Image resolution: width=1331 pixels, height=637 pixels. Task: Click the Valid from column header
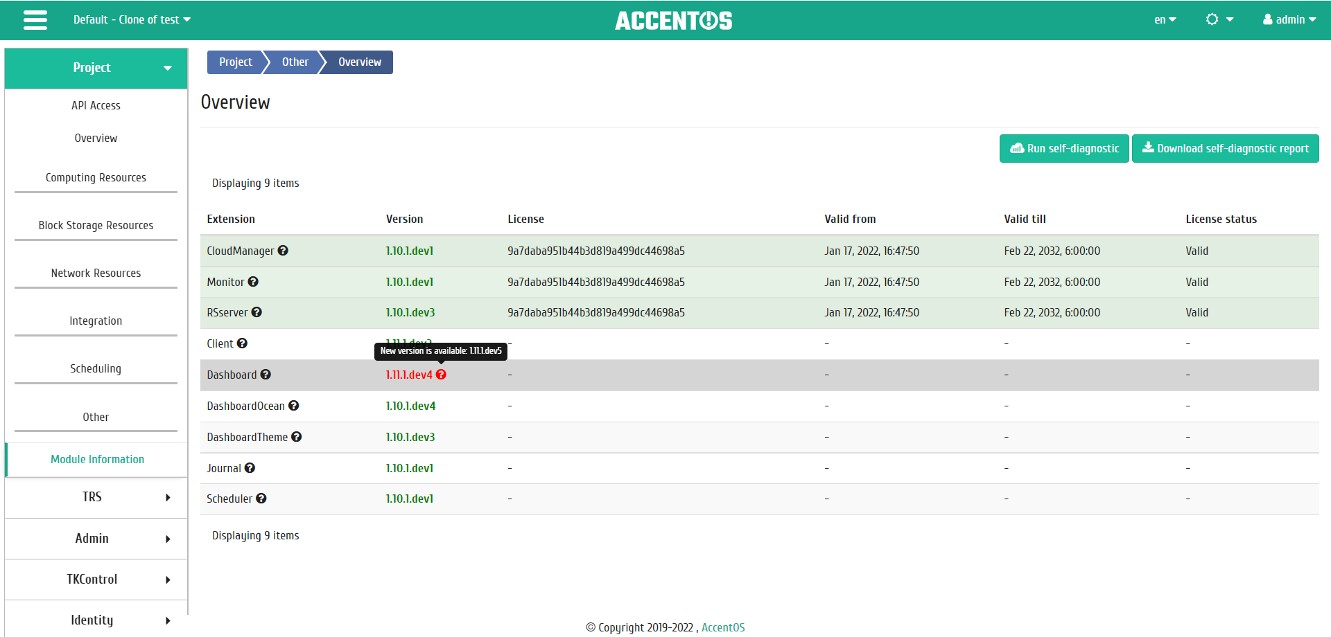850,219
